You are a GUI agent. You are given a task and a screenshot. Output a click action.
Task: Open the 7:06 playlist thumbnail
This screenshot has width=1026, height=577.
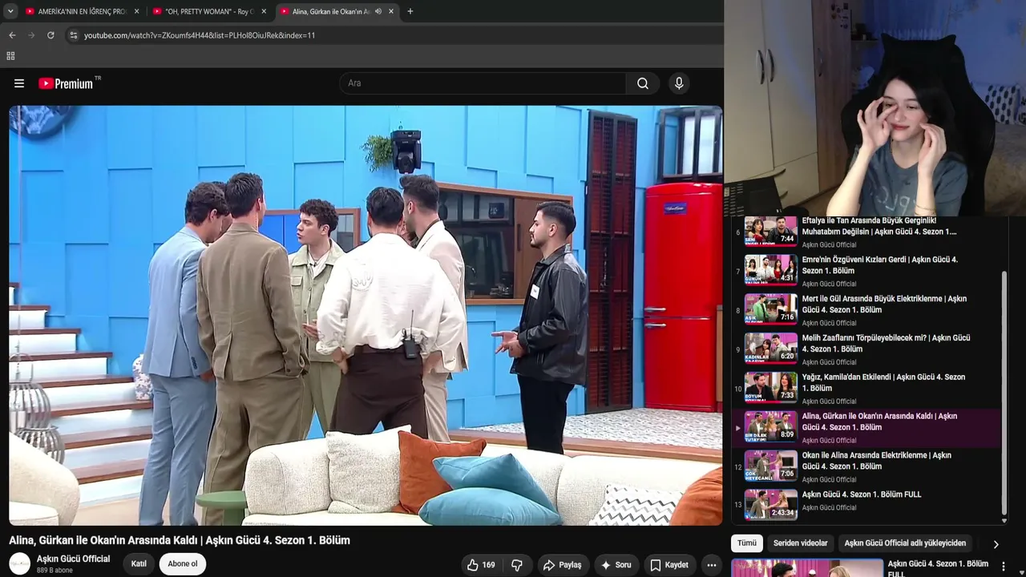tap(771, 466)
